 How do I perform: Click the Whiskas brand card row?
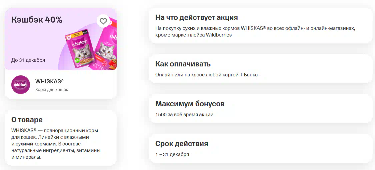pos(61,85)
